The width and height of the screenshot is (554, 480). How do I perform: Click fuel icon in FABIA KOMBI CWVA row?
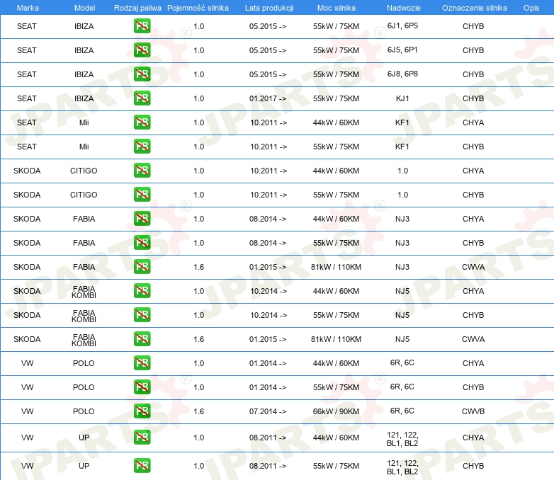click(x=142, y=338)
